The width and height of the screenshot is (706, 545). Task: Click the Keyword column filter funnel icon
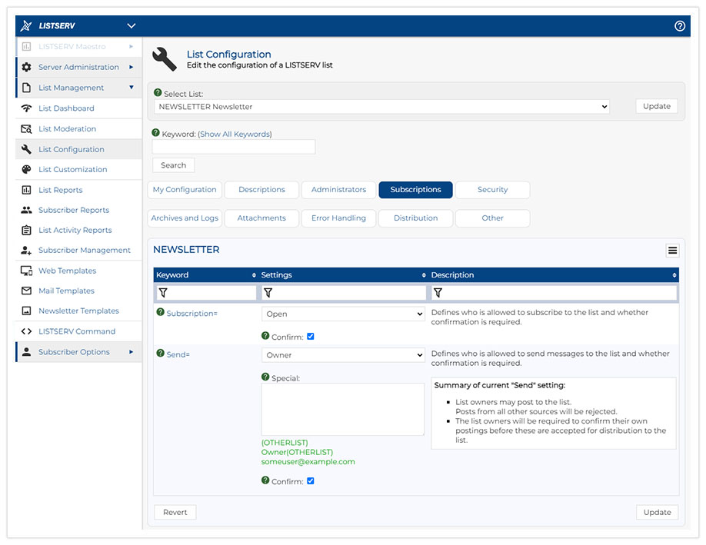click(x=163, y=293)
